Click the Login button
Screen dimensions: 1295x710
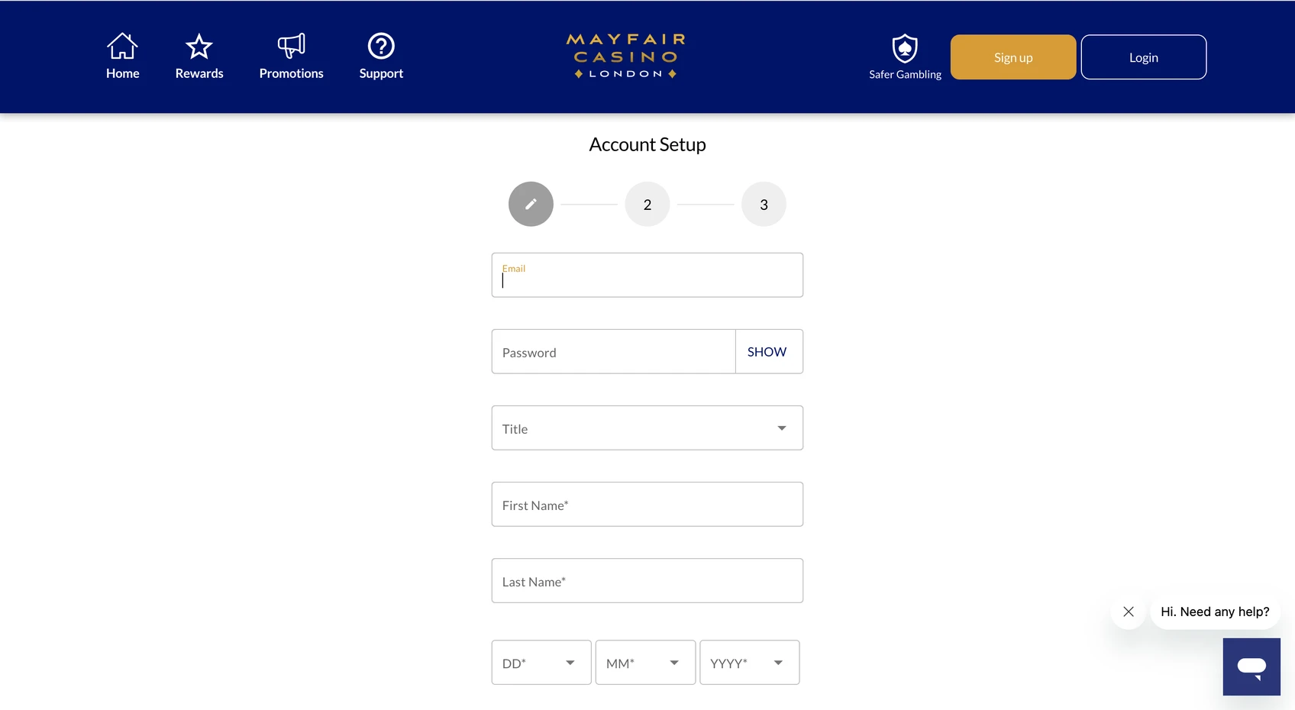coord(1144,57)
